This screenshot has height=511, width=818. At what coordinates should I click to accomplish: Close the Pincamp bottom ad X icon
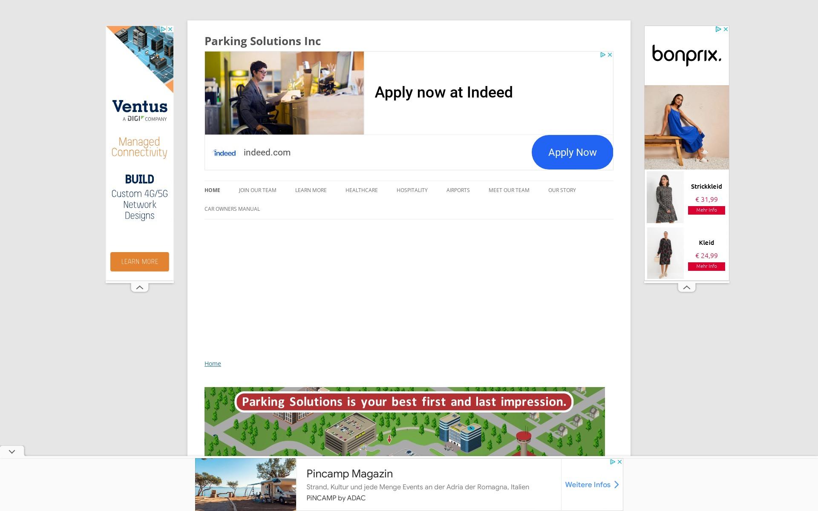point(619,462)
